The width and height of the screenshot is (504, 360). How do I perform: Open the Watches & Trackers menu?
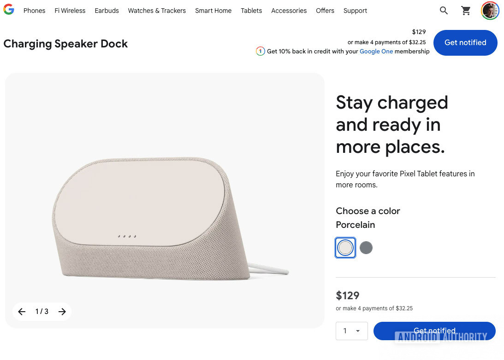[x=157, y=11]
